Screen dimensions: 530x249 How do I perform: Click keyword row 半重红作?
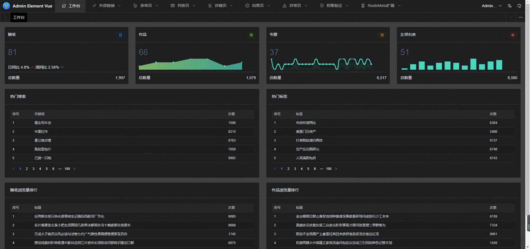pos(132,132)
